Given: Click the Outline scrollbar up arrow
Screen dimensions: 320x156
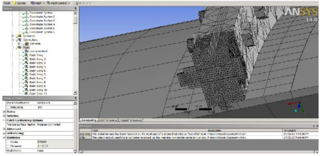Looking at the screenshot, I should pyautogui.click(x=75, y=13).
